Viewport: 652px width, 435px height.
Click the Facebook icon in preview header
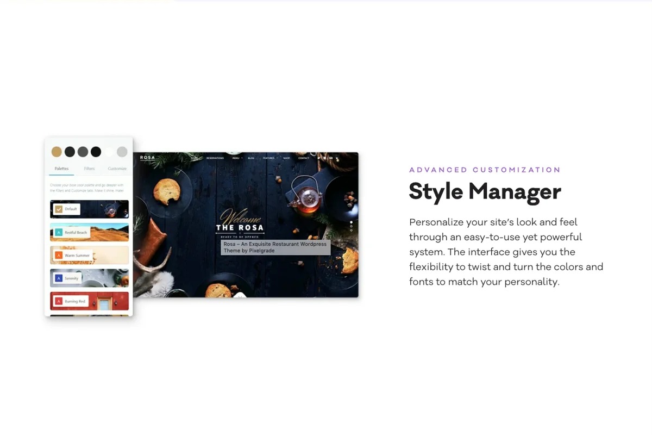pos(324,158)
